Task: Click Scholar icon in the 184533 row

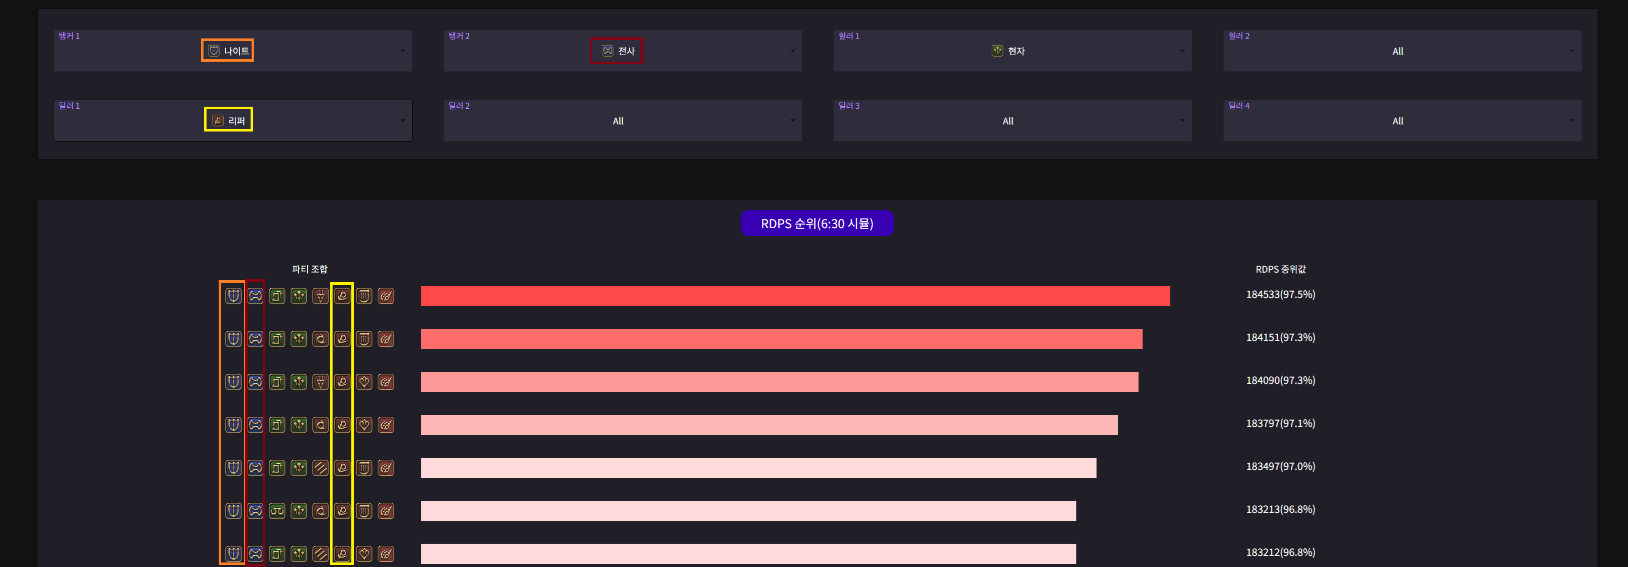Action: coord(277,295)
